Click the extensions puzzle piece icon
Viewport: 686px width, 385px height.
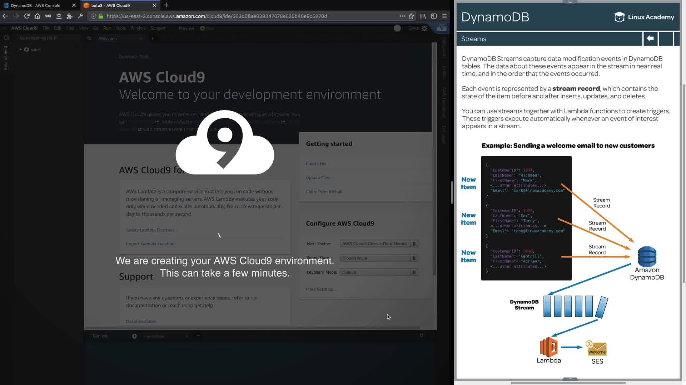70,16
